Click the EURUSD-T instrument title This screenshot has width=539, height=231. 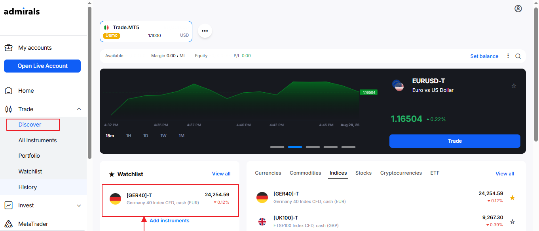429,81
